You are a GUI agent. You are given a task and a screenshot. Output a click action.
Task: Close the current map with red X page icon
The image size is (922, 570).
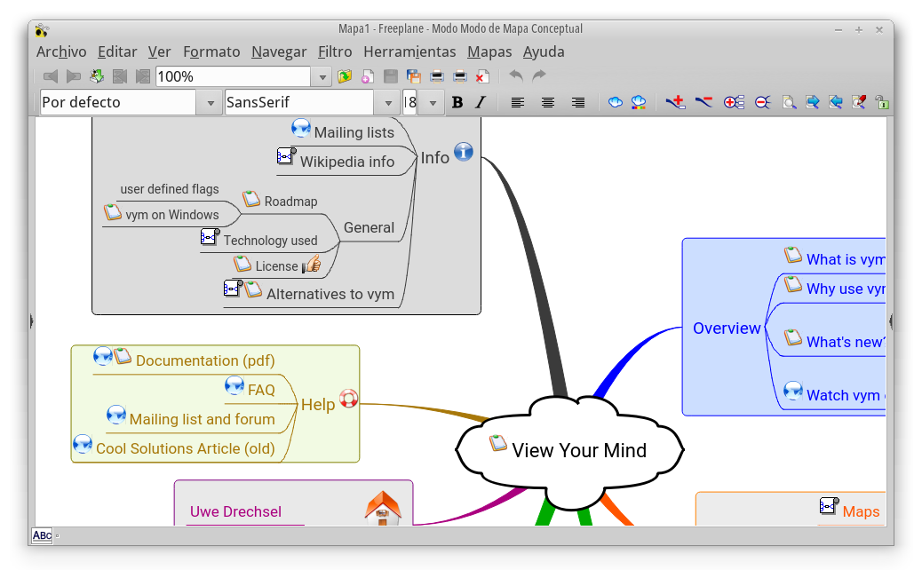pos(482,76)
